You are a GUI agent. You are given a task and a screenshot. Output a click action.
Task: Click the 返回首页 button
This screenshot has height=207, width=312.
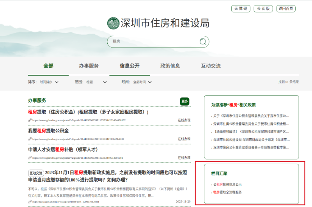coord(285,9)
